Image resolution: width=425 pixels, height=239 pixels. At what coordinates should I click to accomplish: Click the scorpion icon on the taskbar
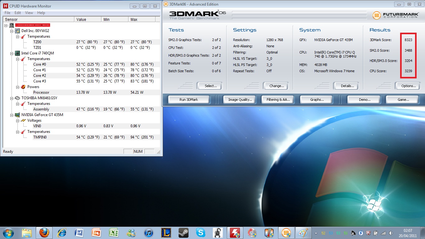(x=217, y=232)
